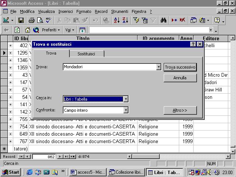Sort descending with Z-A icon
The height and width of the screenshot is (177, 236).
(x=125, y=20)
